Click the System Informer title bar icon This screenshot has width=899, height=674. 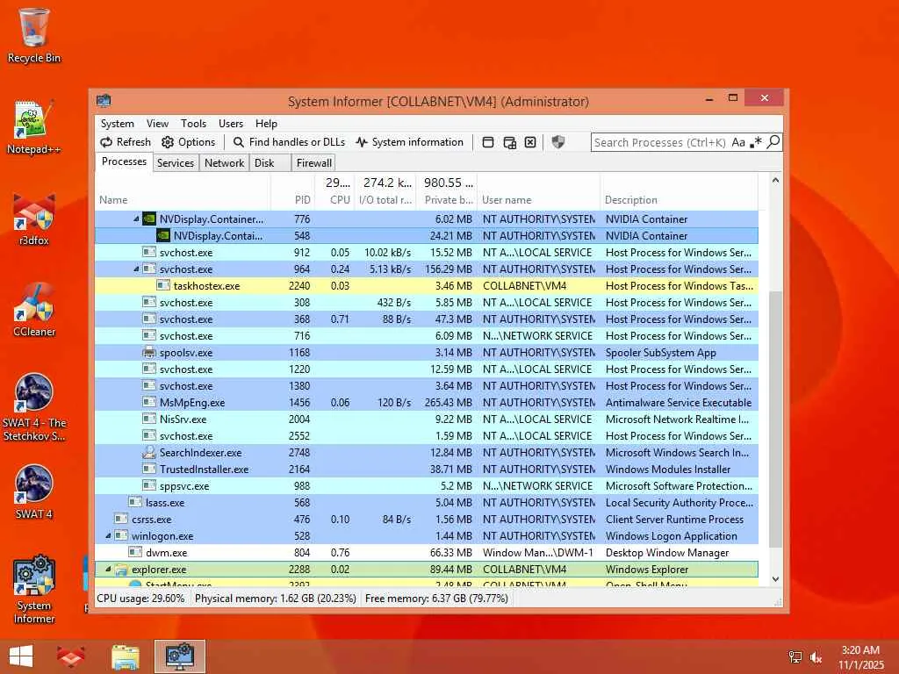pyautogui.click(x=104, y=101)
